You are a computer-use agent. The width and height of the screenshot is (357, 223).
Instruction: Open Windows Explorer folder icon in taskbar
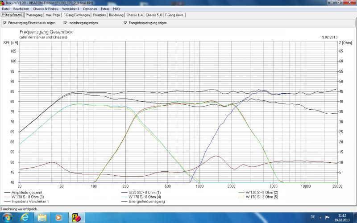[42, 217]
